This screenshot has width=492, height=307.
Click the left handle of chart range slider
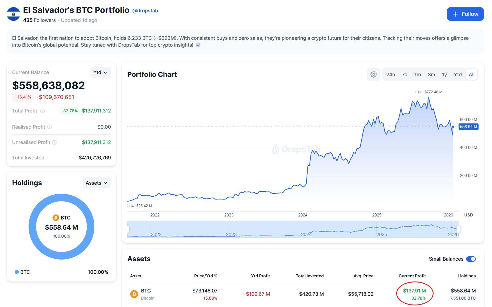click(x=128, y=229)
